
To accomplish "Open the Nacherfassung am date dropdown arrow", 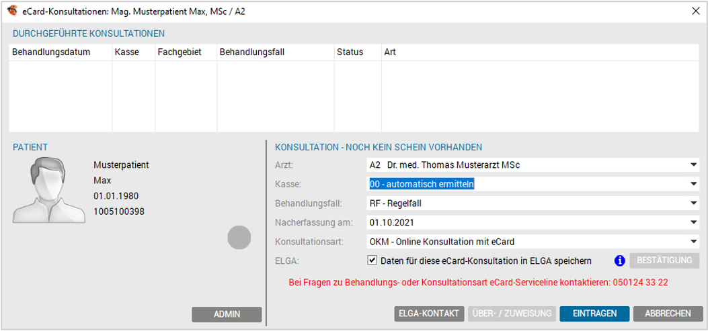I will click(x=694, y=222).
